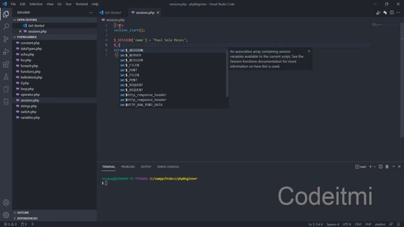Open editor more actions ellipsis

tap(398, 13)
